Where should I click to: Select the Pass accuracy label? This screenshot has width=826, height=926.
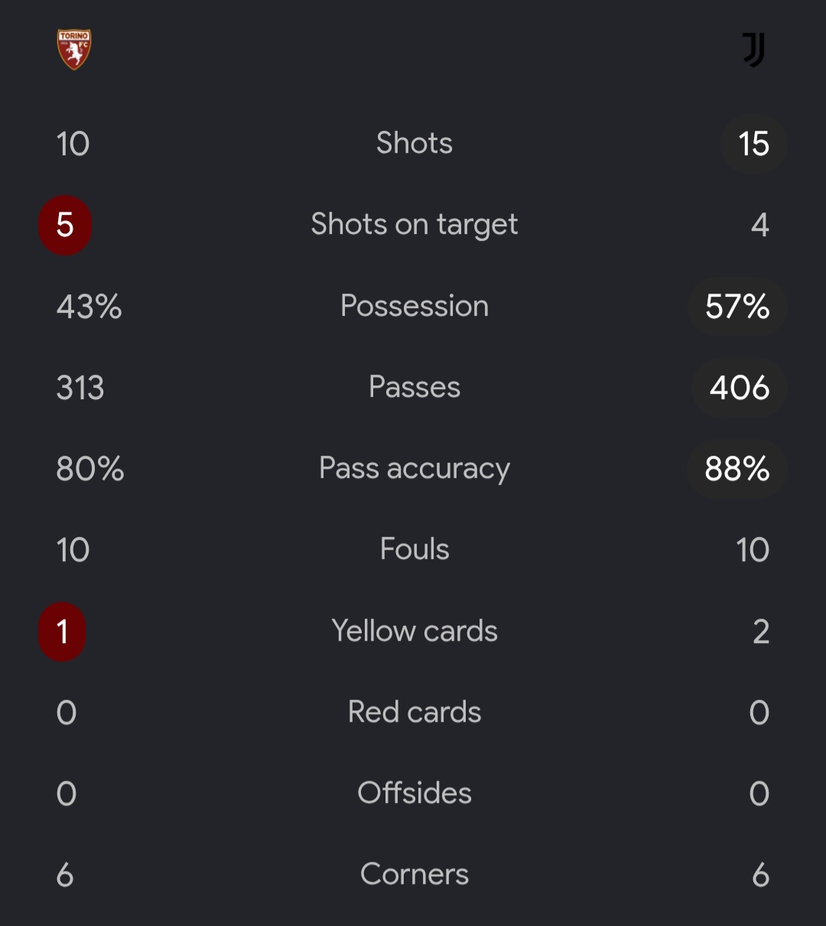tap(415, 469)
